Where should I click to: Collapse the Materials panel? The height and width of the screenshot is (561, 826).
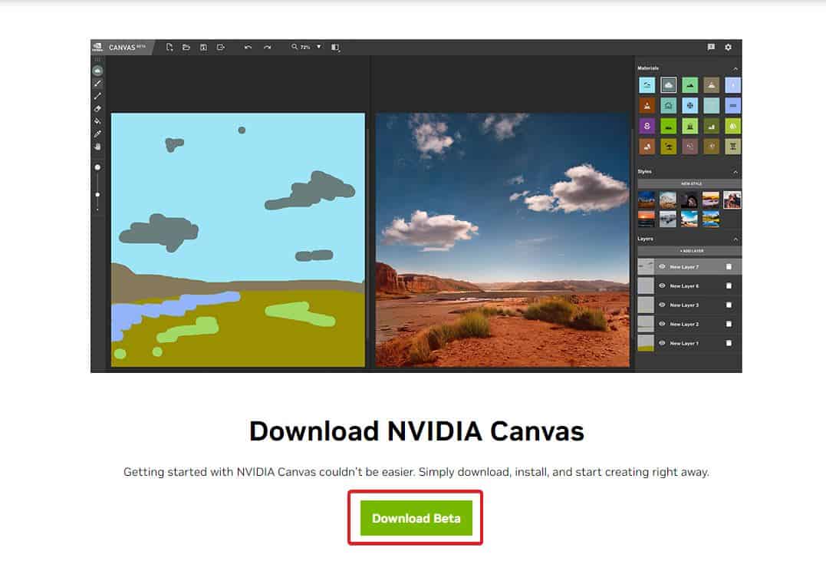(x=736, y=68)
